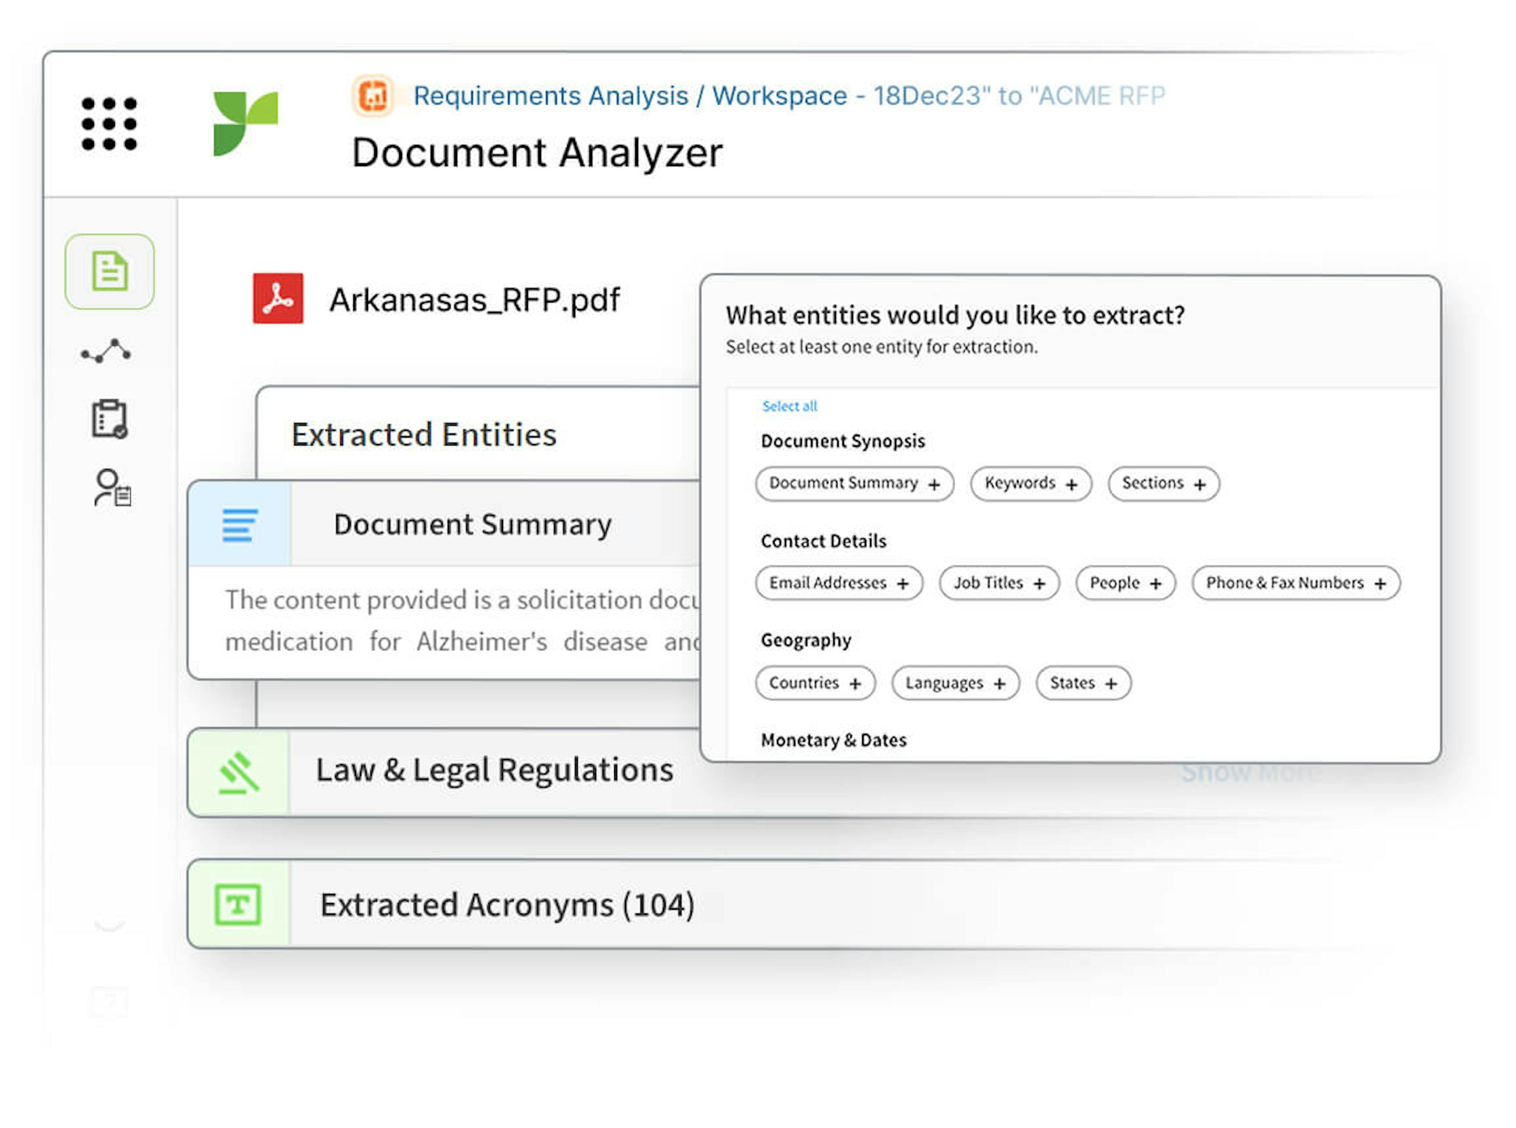Image resolution: width=1516 pixels, height=1128 pixels.
Task: Click the red PDF file icon
Action: click(x=278, y=298)
